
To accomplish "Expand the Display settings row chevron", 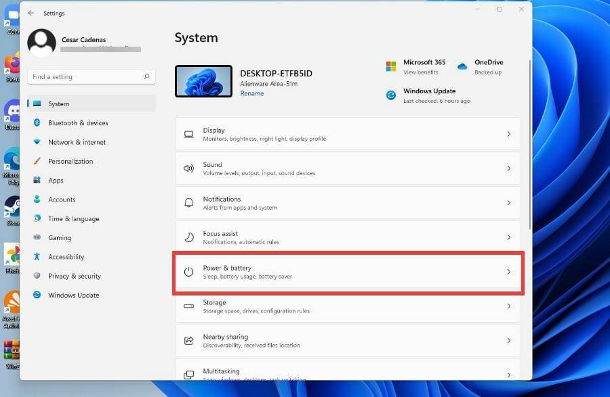I will [x=510, y=133].
